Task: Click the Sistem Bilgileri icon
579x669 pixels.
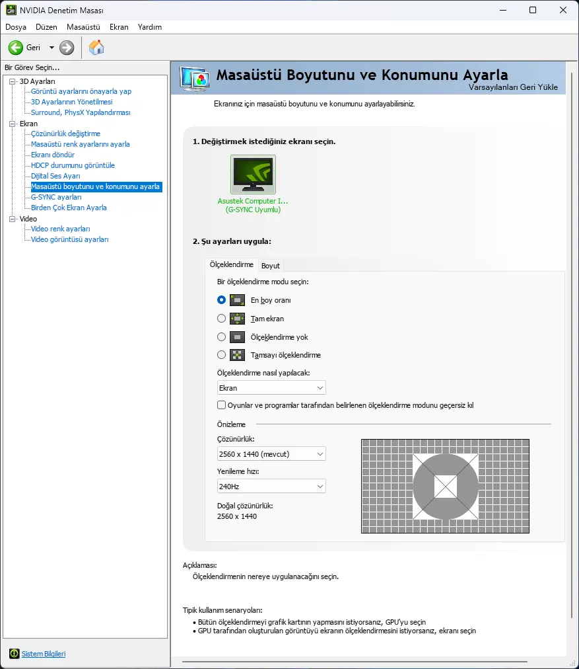Action: point(14,654)
